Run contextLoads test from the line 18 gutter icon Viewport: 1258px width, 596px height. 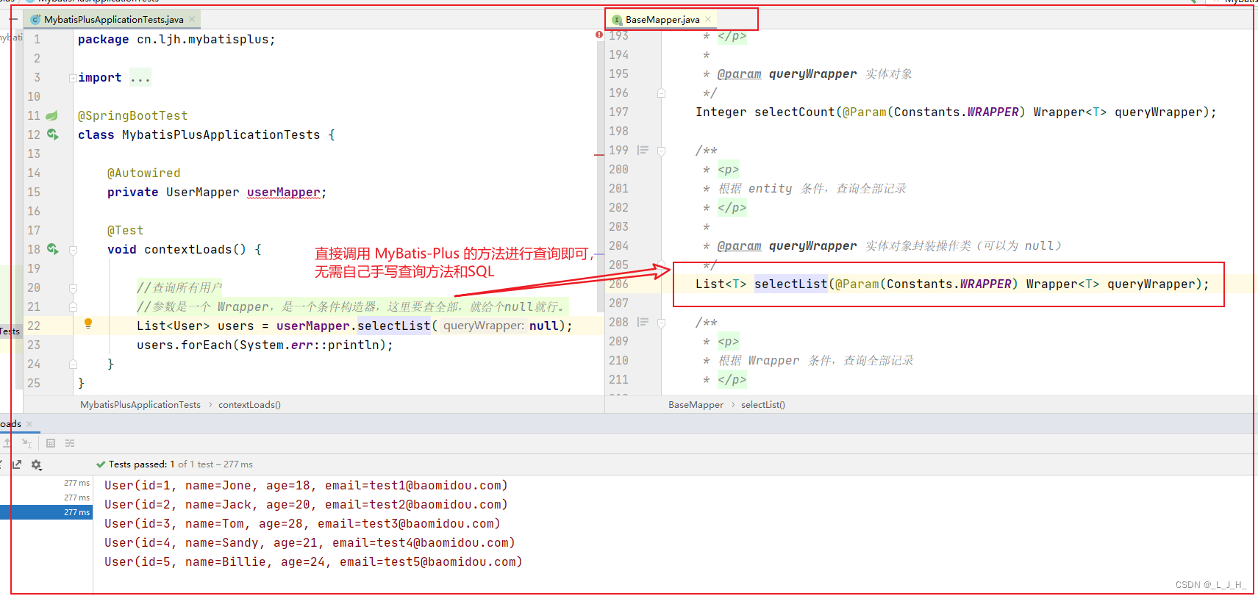pyautogui.click(x=52, y=249)
